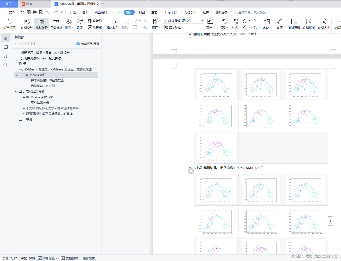Select the 画笔 pen tool
Image resolution: width=341 pixels, height=261 pixels.
point(280,24)
